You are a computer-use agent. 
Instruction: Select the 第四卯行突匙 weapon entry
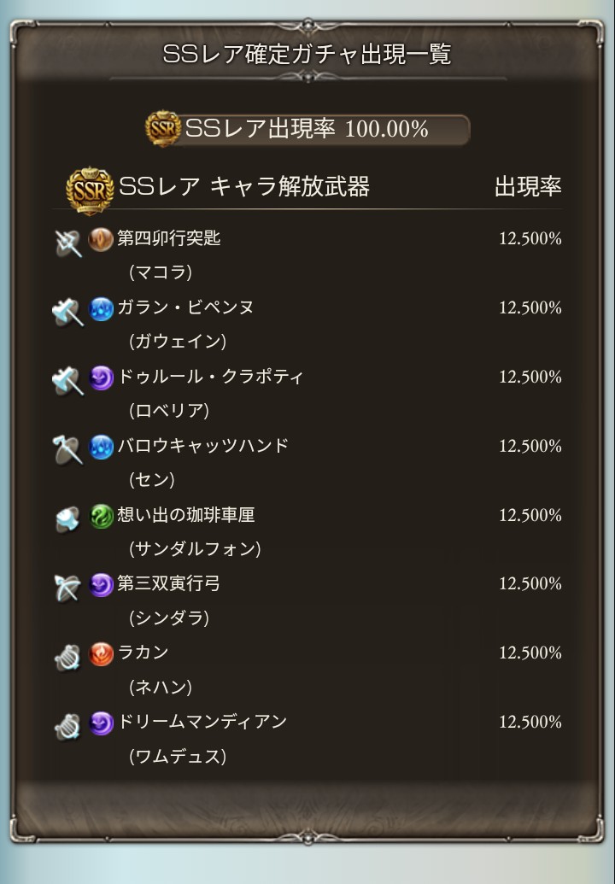click(168, 238)
